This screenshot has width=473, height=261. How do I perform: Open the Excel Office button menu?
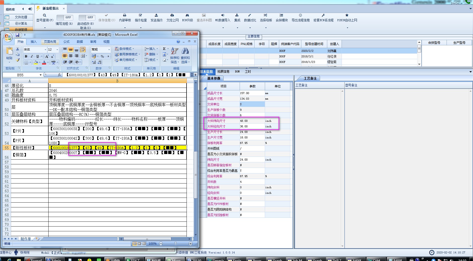pos(8,38)
